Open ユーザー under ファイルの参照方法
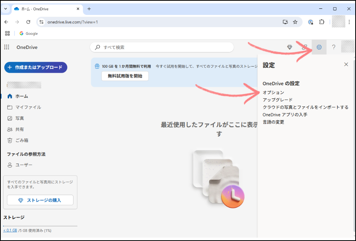Image resolution: width=356 pixels, height=241 pixels. click(20, 165)
